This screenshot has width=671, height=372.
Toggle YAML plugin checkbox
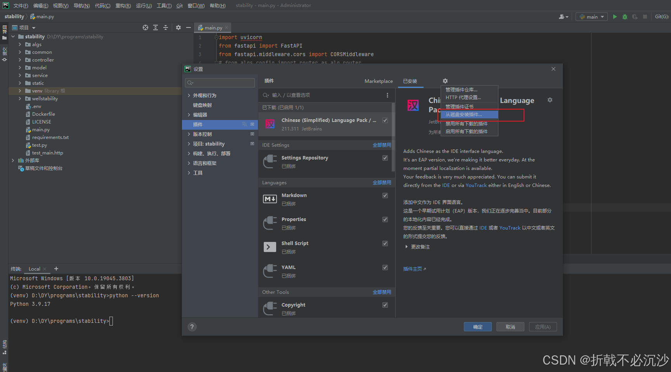(385, 267)
